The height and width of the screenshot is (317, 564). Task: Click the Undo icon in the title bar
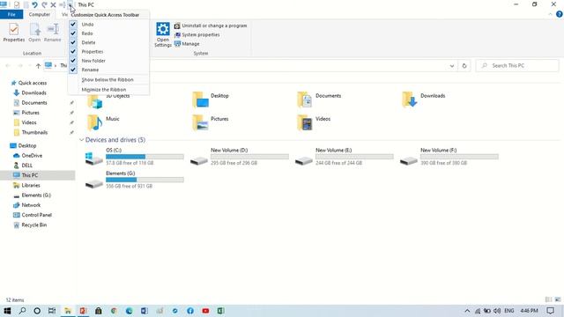(x=34, y=4)
